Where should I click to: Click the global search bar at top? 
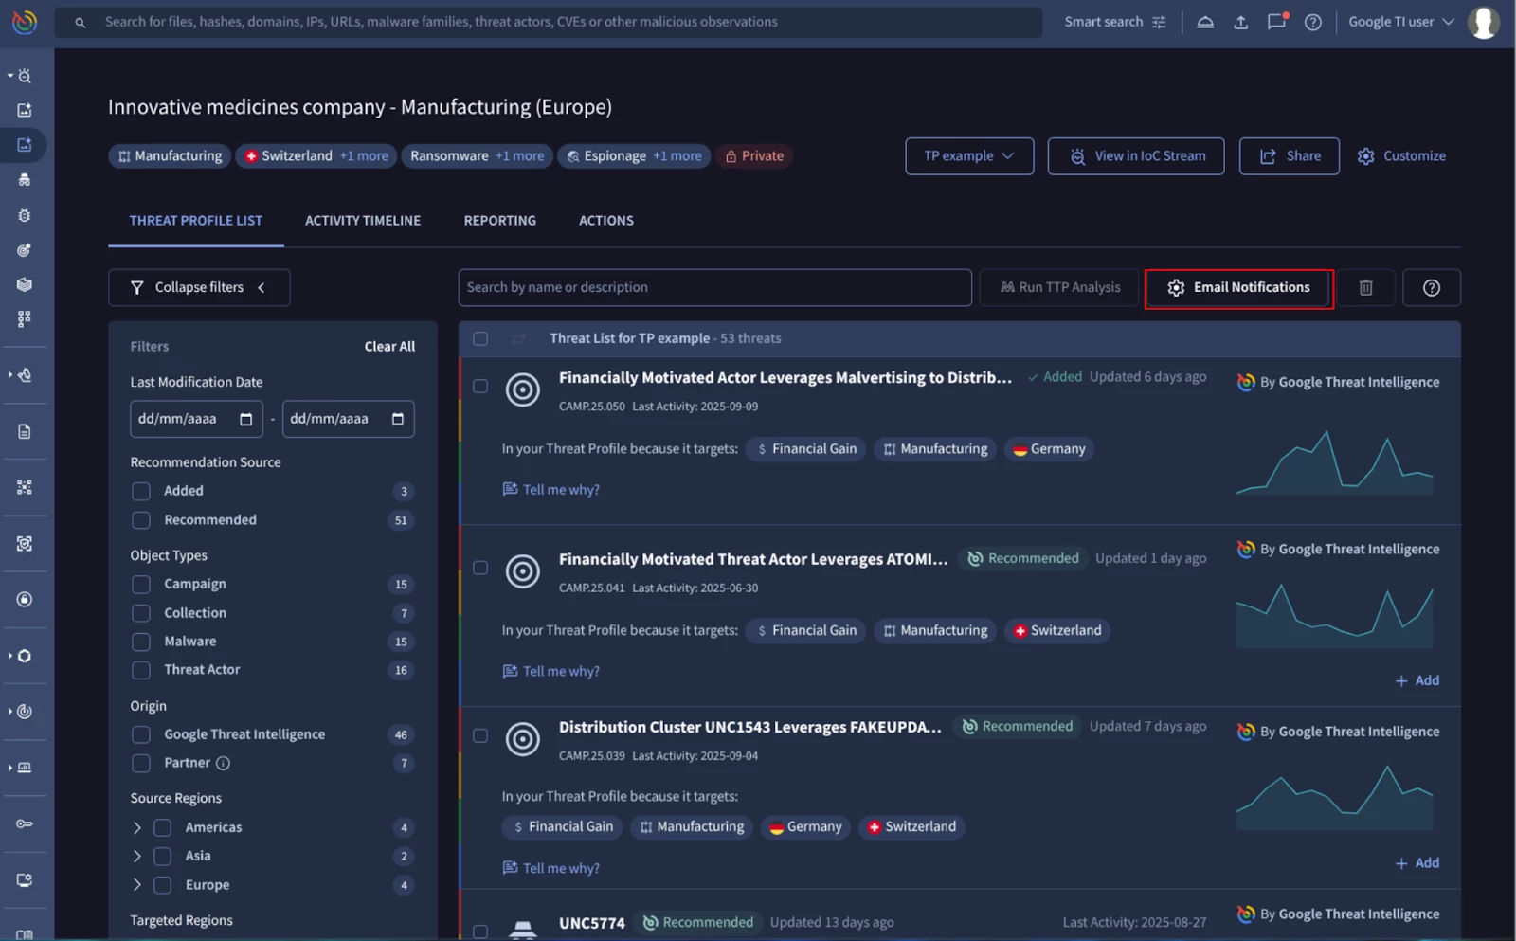pyautogui.click(x=548, y=22)
